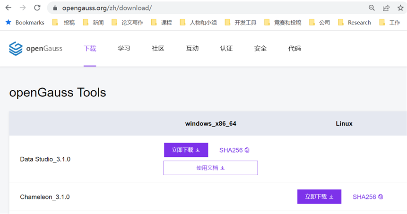Open browser zoom magnifier icon

[x=372, y=8]
